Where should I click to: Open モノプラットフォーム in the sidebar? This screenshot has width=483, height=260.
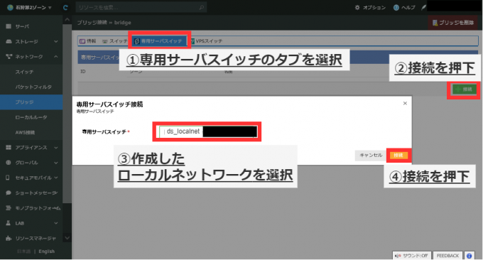coord(31,208)
